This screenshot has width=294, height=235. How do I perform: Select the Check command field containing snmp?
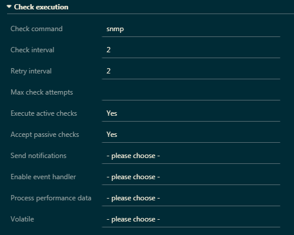191,29
